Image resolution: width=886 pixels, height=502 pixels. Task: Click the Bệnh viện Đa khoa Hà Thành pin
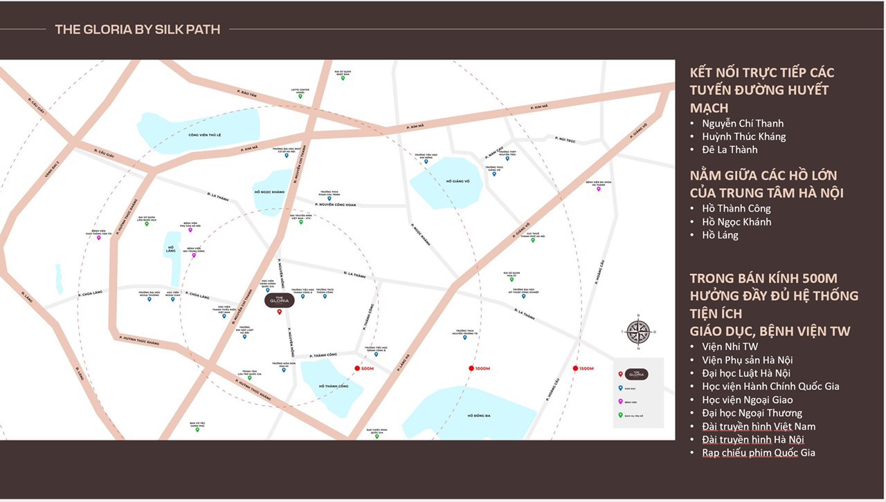click(598, 189)
